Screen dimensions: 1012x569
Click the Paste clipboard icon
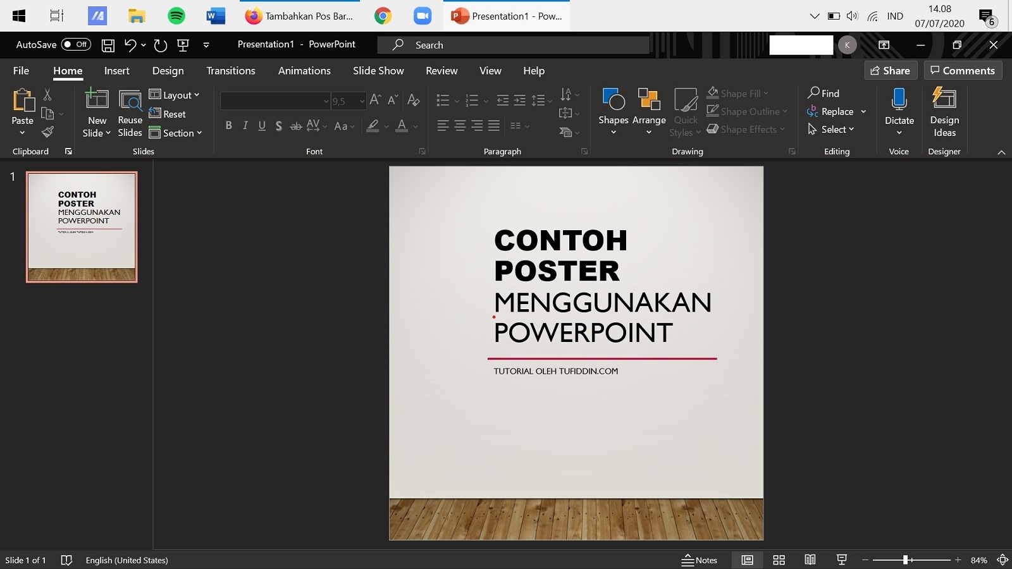pos(23,101)
